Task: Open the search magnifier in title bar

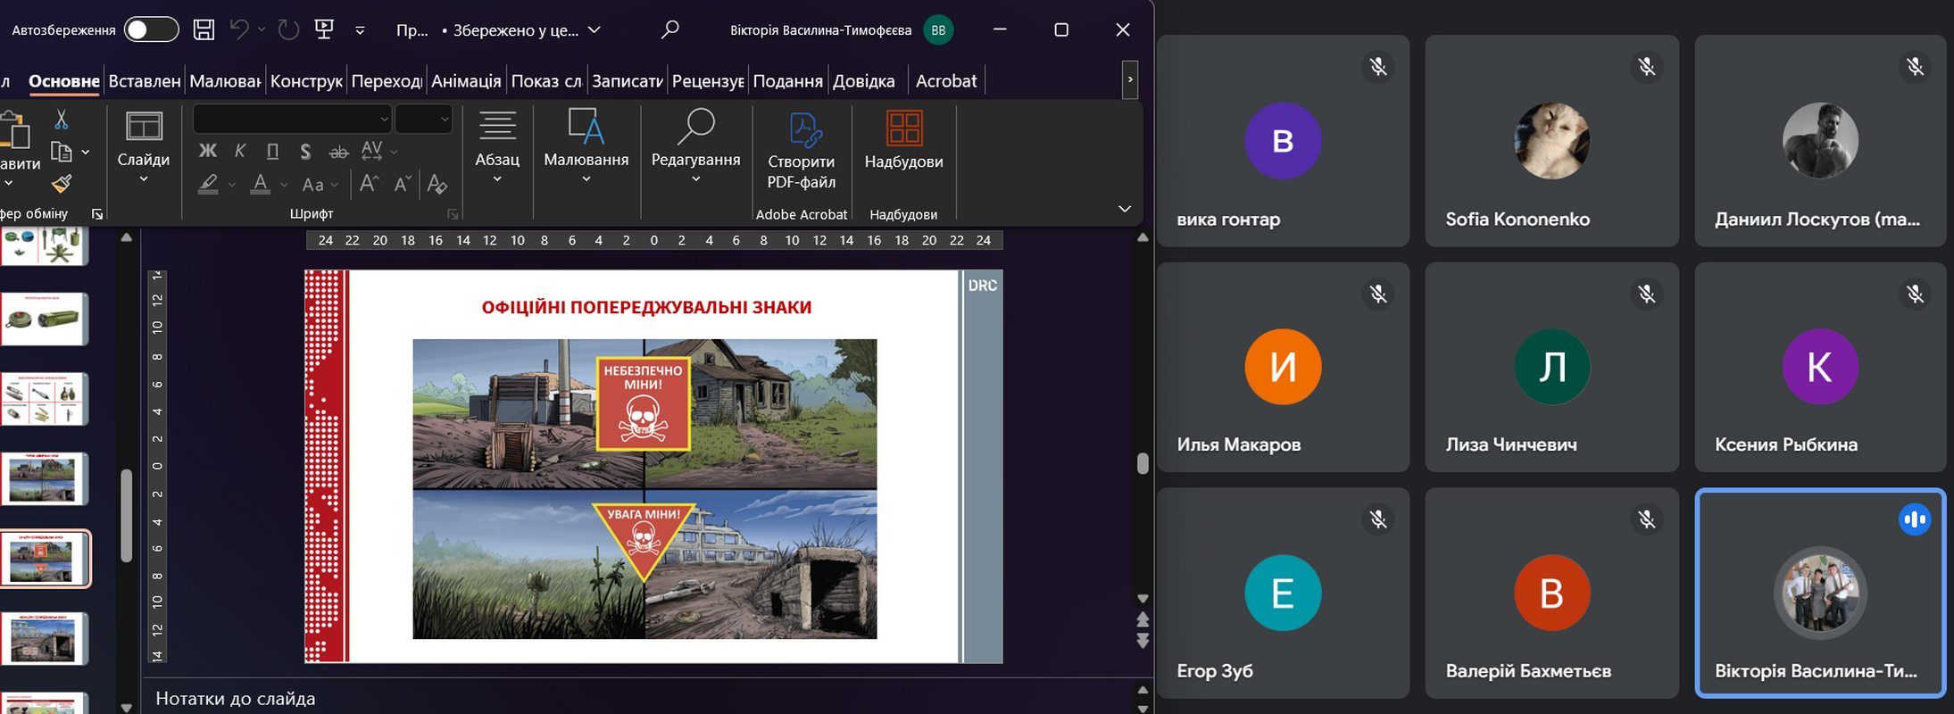Action: (669, 29)
